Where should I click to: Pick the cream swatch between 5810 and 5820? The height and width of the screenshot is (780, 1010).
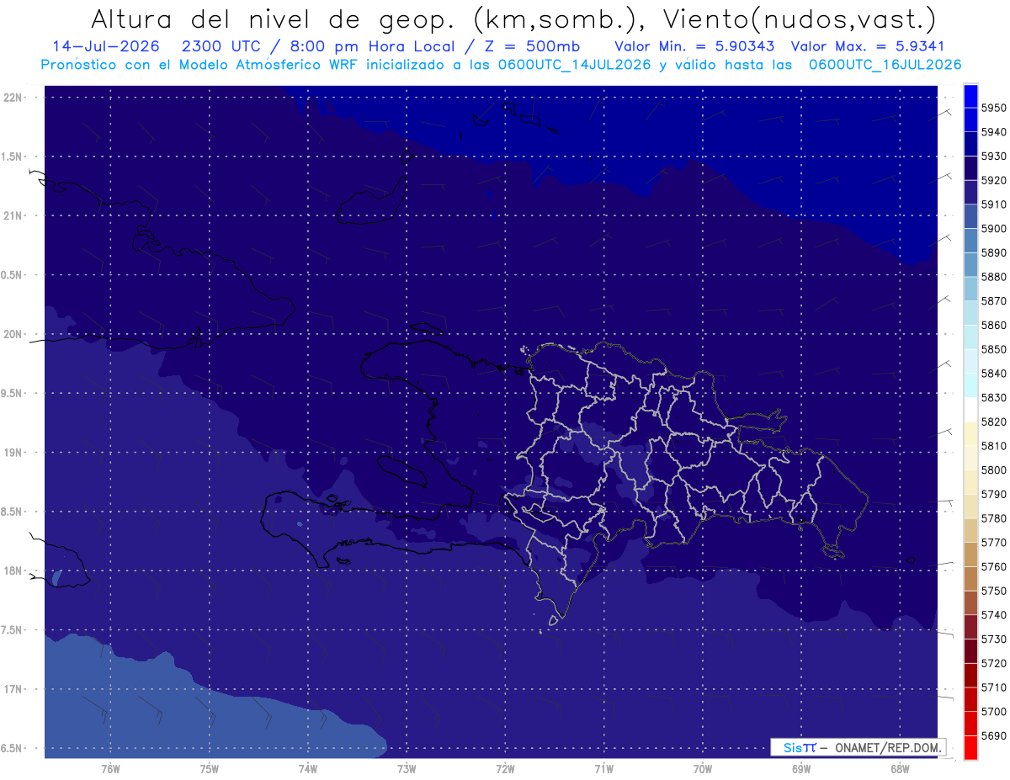[970, 433]
